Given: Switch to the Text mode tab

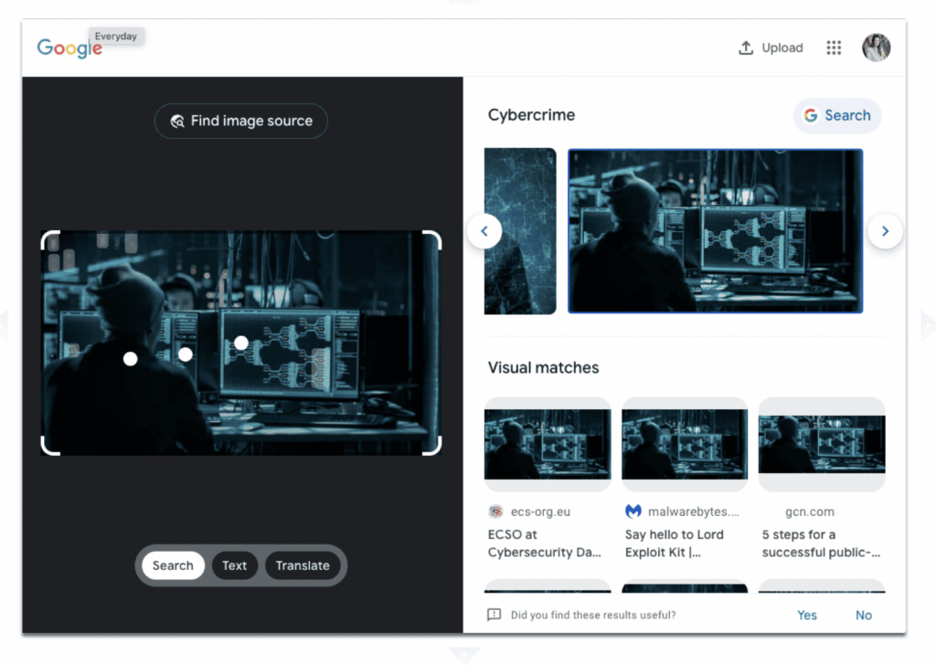Looking at the screenshot, I should 234,565.
